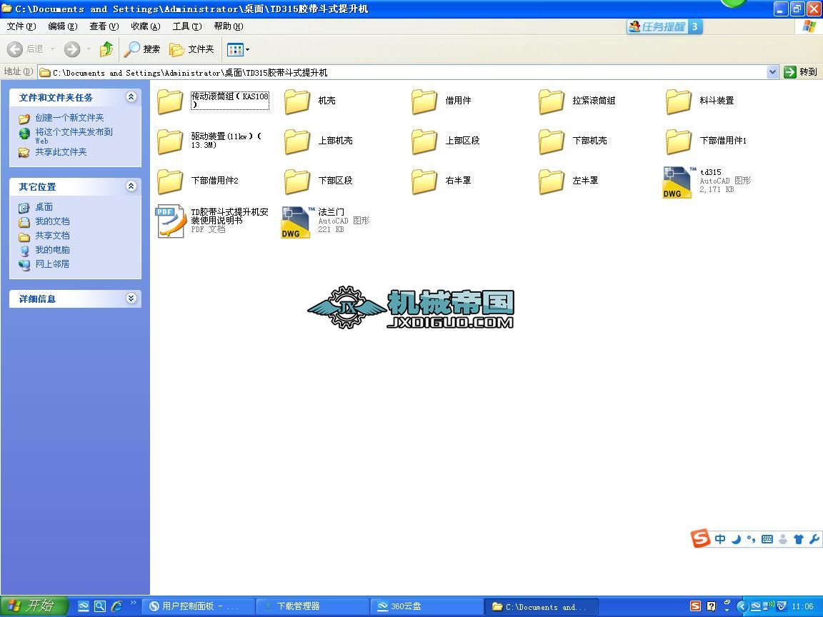Open the 文件(F) menu
The height and width of the screenshot is (617, 823).
pyautogui.click(x=21, y=26)
